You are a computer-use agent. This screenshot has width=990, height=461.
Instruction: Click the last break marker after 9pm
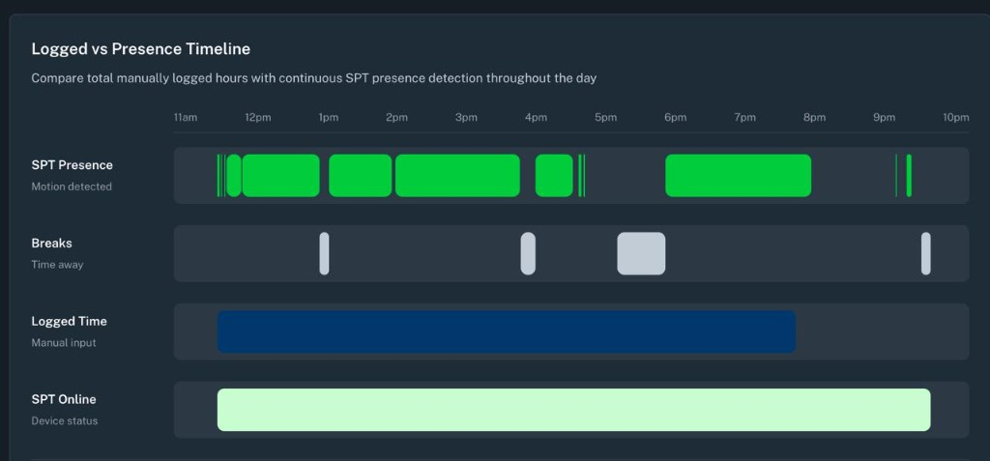pyautogui.click(x=925, y=254)
